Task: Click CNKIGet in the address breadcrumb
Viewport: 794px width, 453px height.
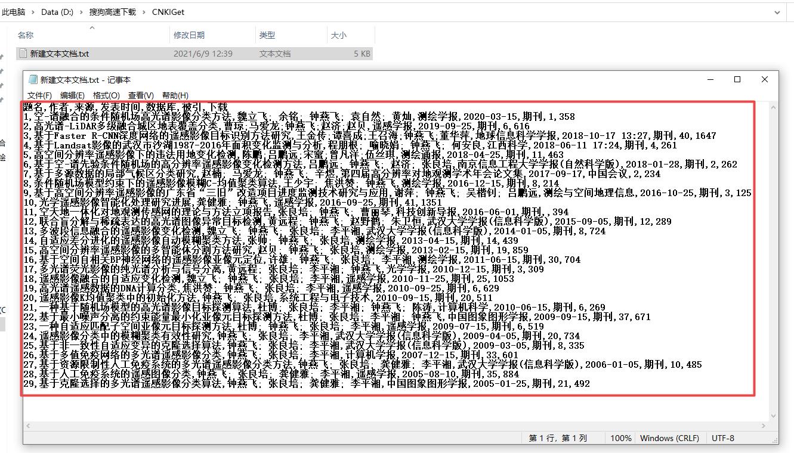Action: [168, 12]
